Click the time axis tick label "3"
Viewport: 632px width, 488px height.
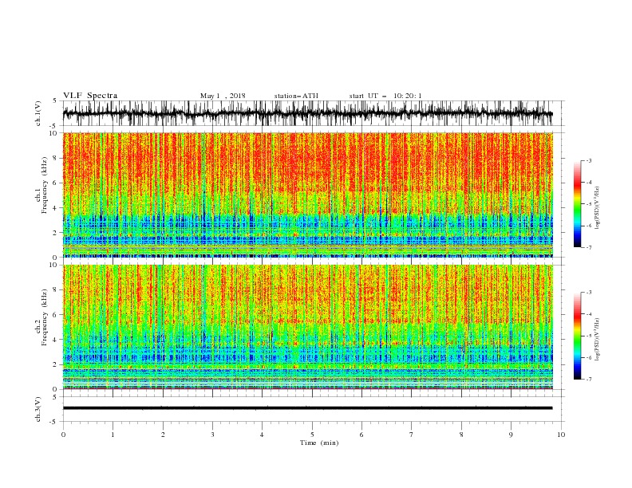(x=212, y=435)
